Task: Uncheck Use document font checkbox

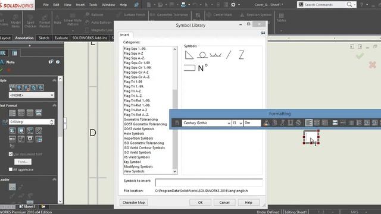Action: [x=11, y=154]
